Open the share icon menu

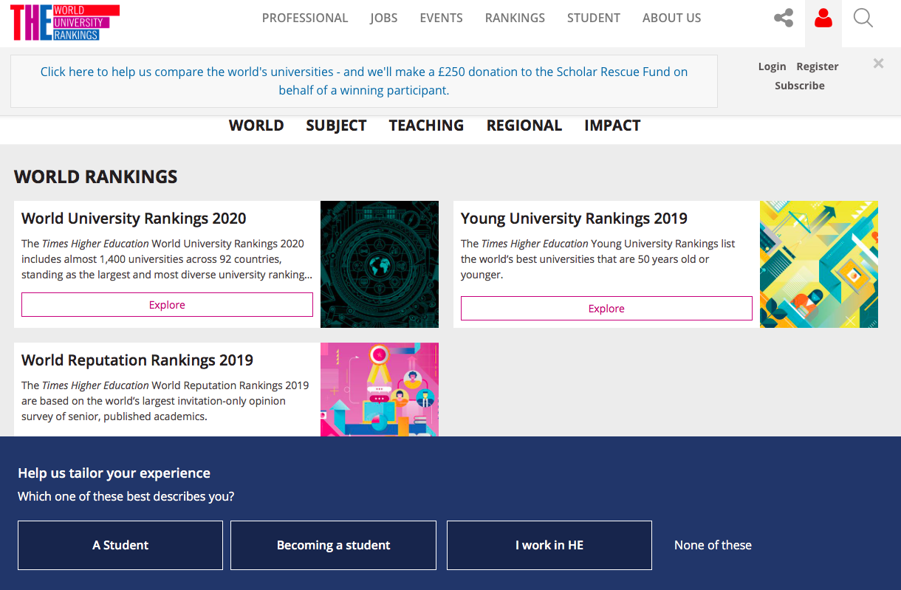[x=784, y=18]
